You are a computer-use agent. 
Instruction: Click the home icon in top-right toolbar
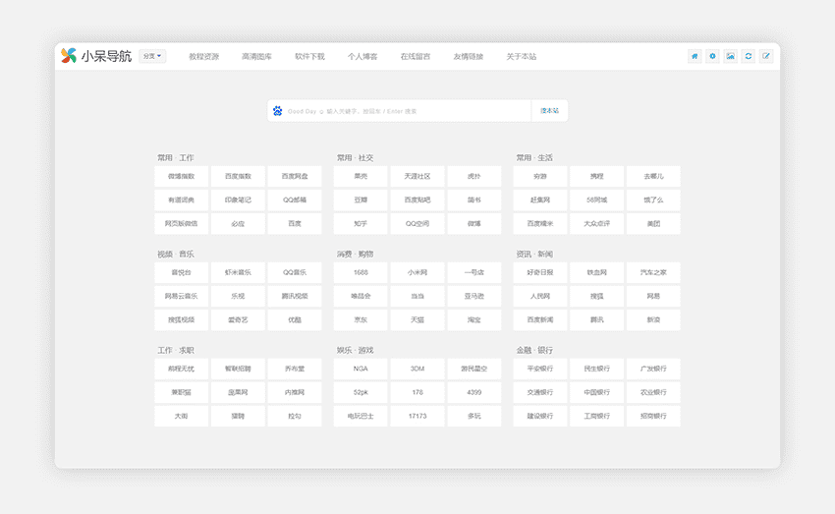pyautogui.click(x=695, y=56)
